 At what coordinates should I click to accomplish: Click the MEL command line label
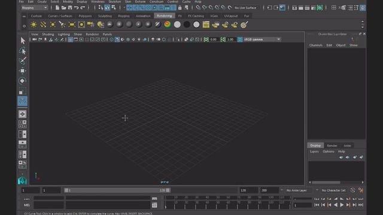(x=26, y=205)
